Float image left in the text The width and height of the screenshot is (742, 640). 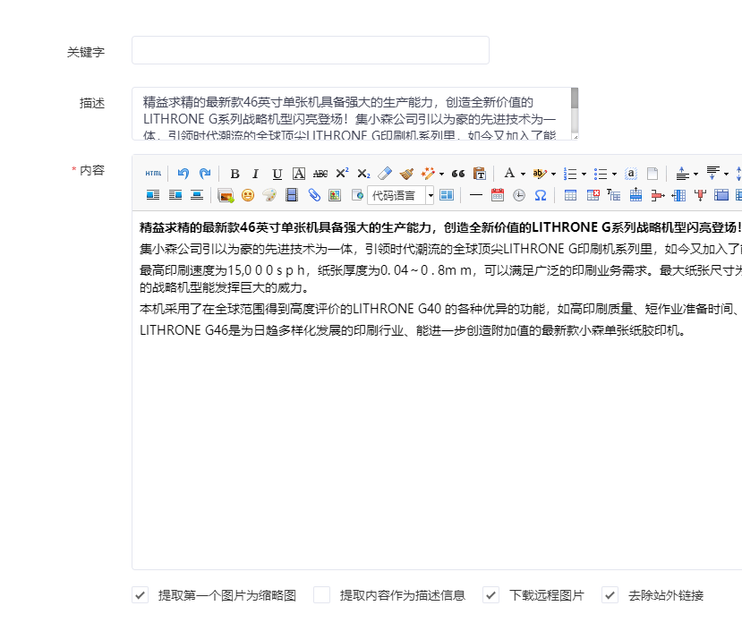[x=153, y=195]
